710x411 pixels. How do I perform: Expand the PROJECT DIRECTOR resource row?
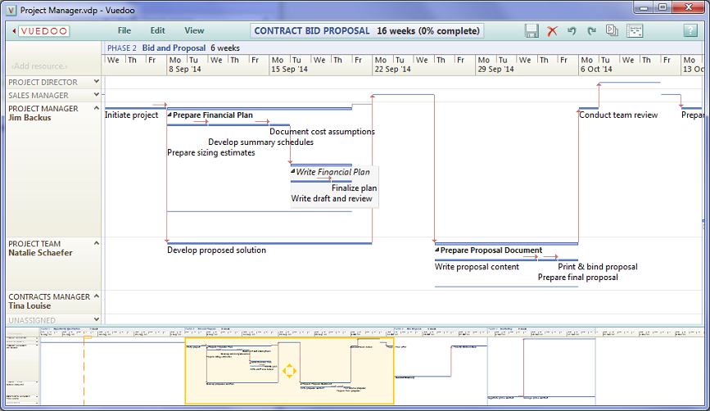tap(97, 82)
